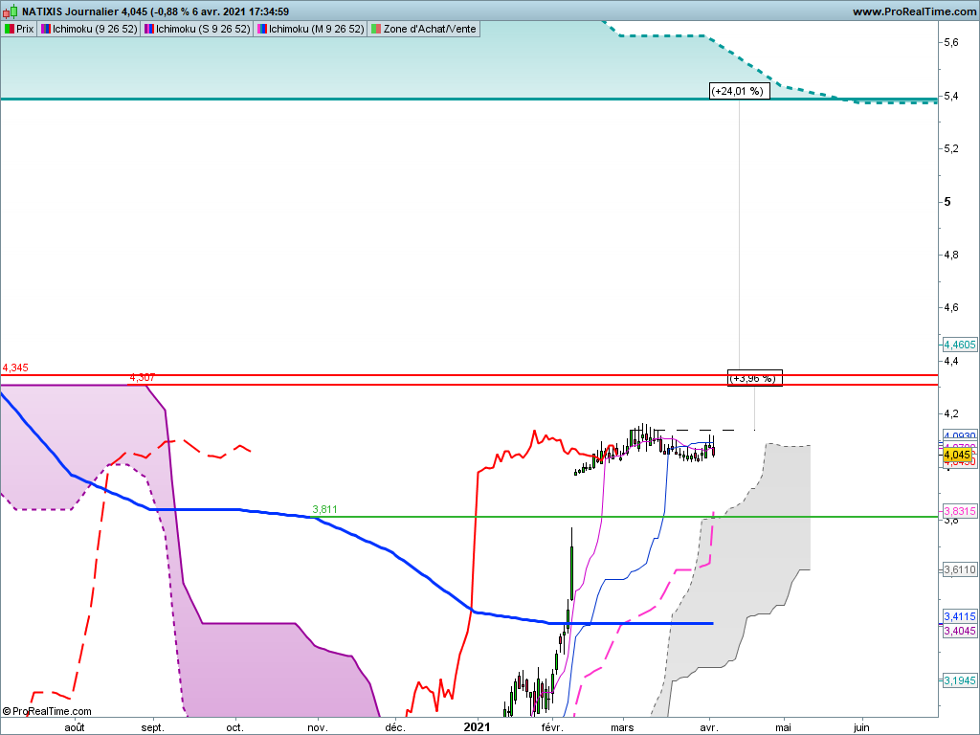Click the purple 3,4045 price axis tag

pyautogui.click(x=959, y=631)
